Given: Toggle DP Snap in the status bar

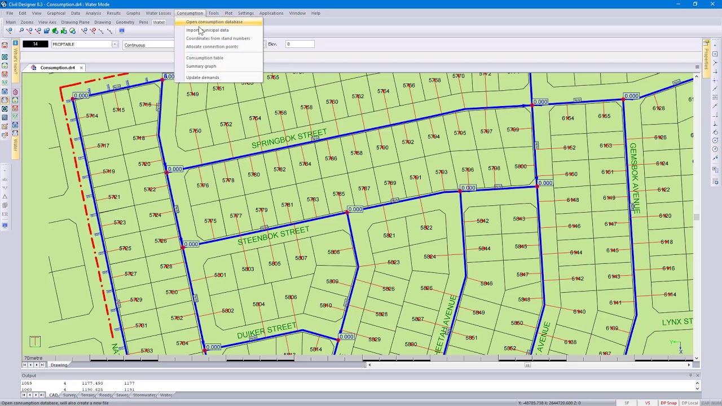Looking at the screenshot, I should 668,403.
